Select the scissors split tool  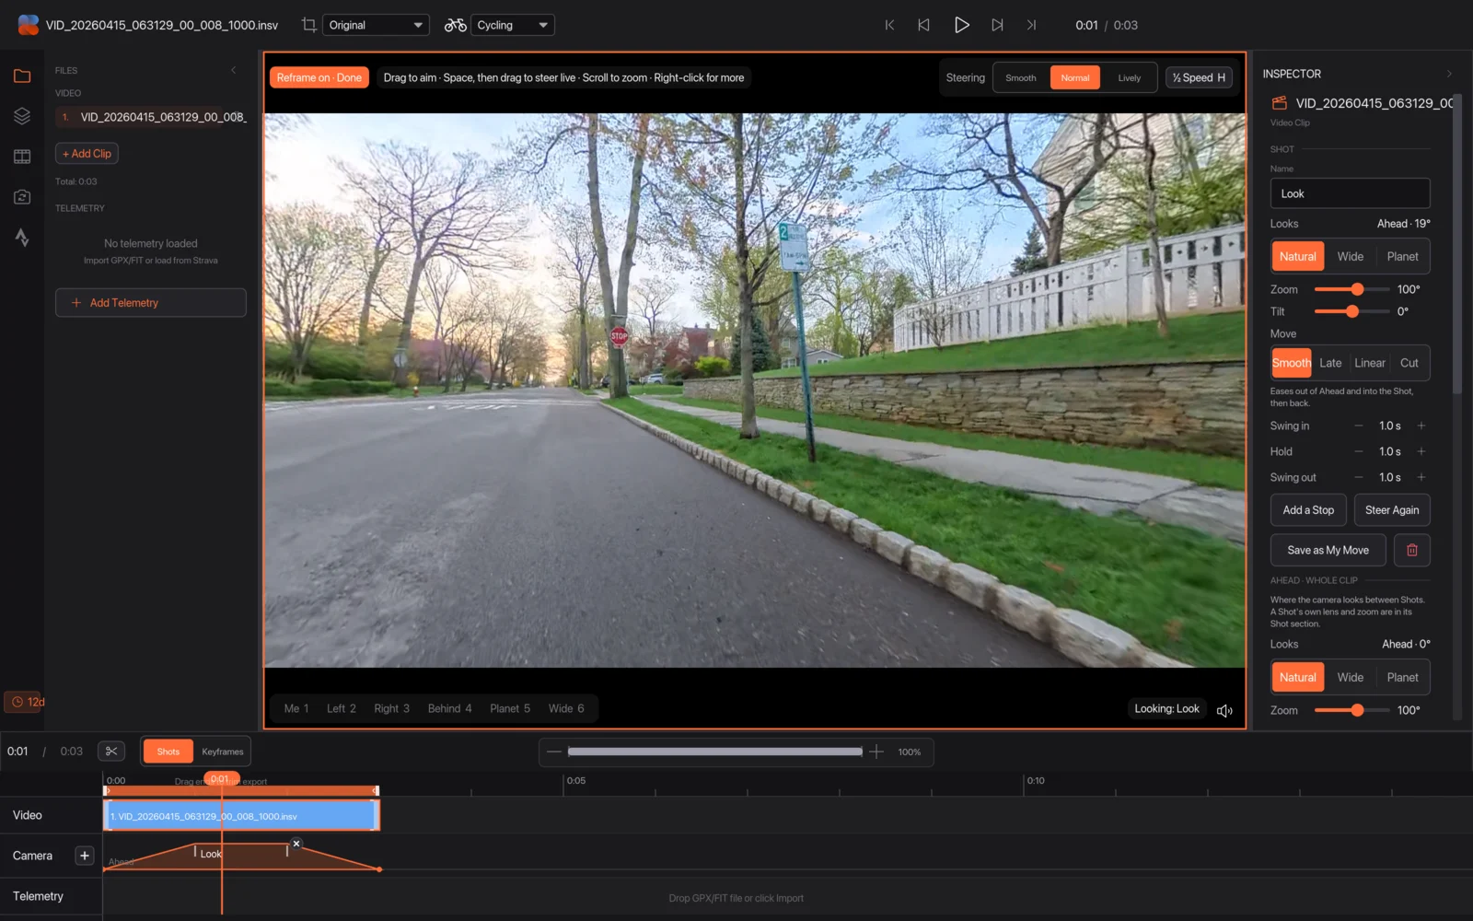111,751
